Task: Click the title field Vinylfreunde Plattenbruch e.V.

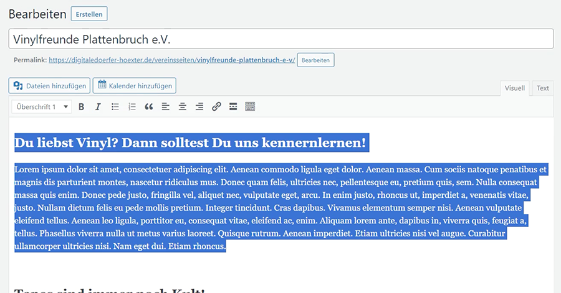Action: pyautogui.click(x=280, y=39)
